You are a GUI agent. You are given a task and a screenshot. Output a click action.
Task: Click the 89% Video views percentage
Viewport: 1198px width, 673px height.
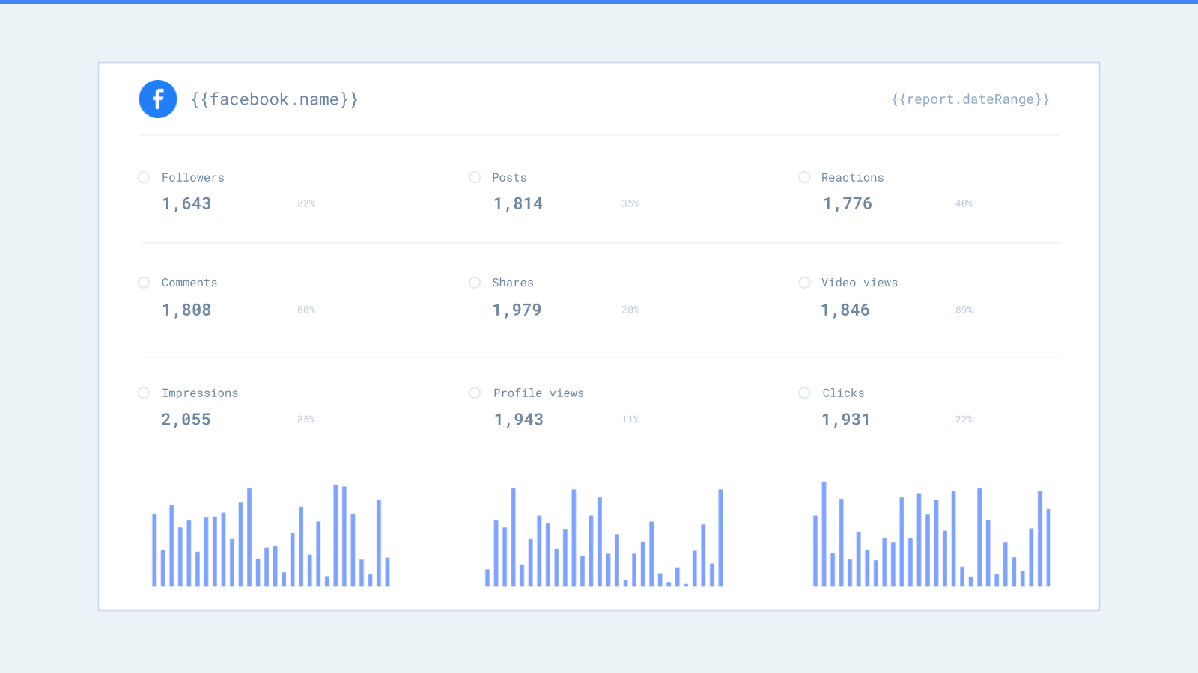[x=964, y=310]
